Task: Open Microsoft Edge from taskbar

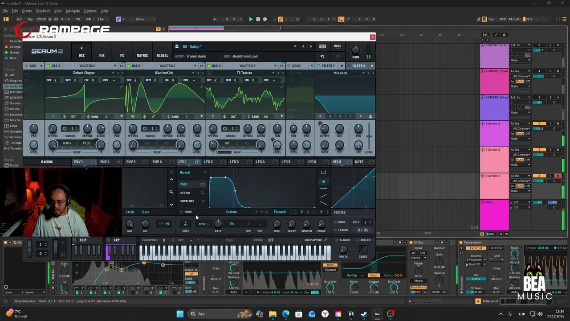Action: coord(285,314)
